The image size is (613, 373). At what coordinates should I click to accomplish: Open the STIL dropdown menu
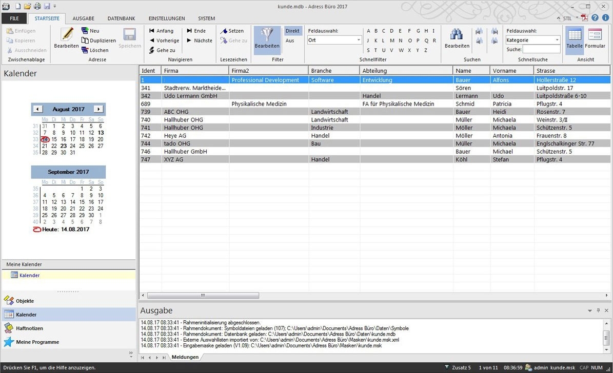pos(569,18)
